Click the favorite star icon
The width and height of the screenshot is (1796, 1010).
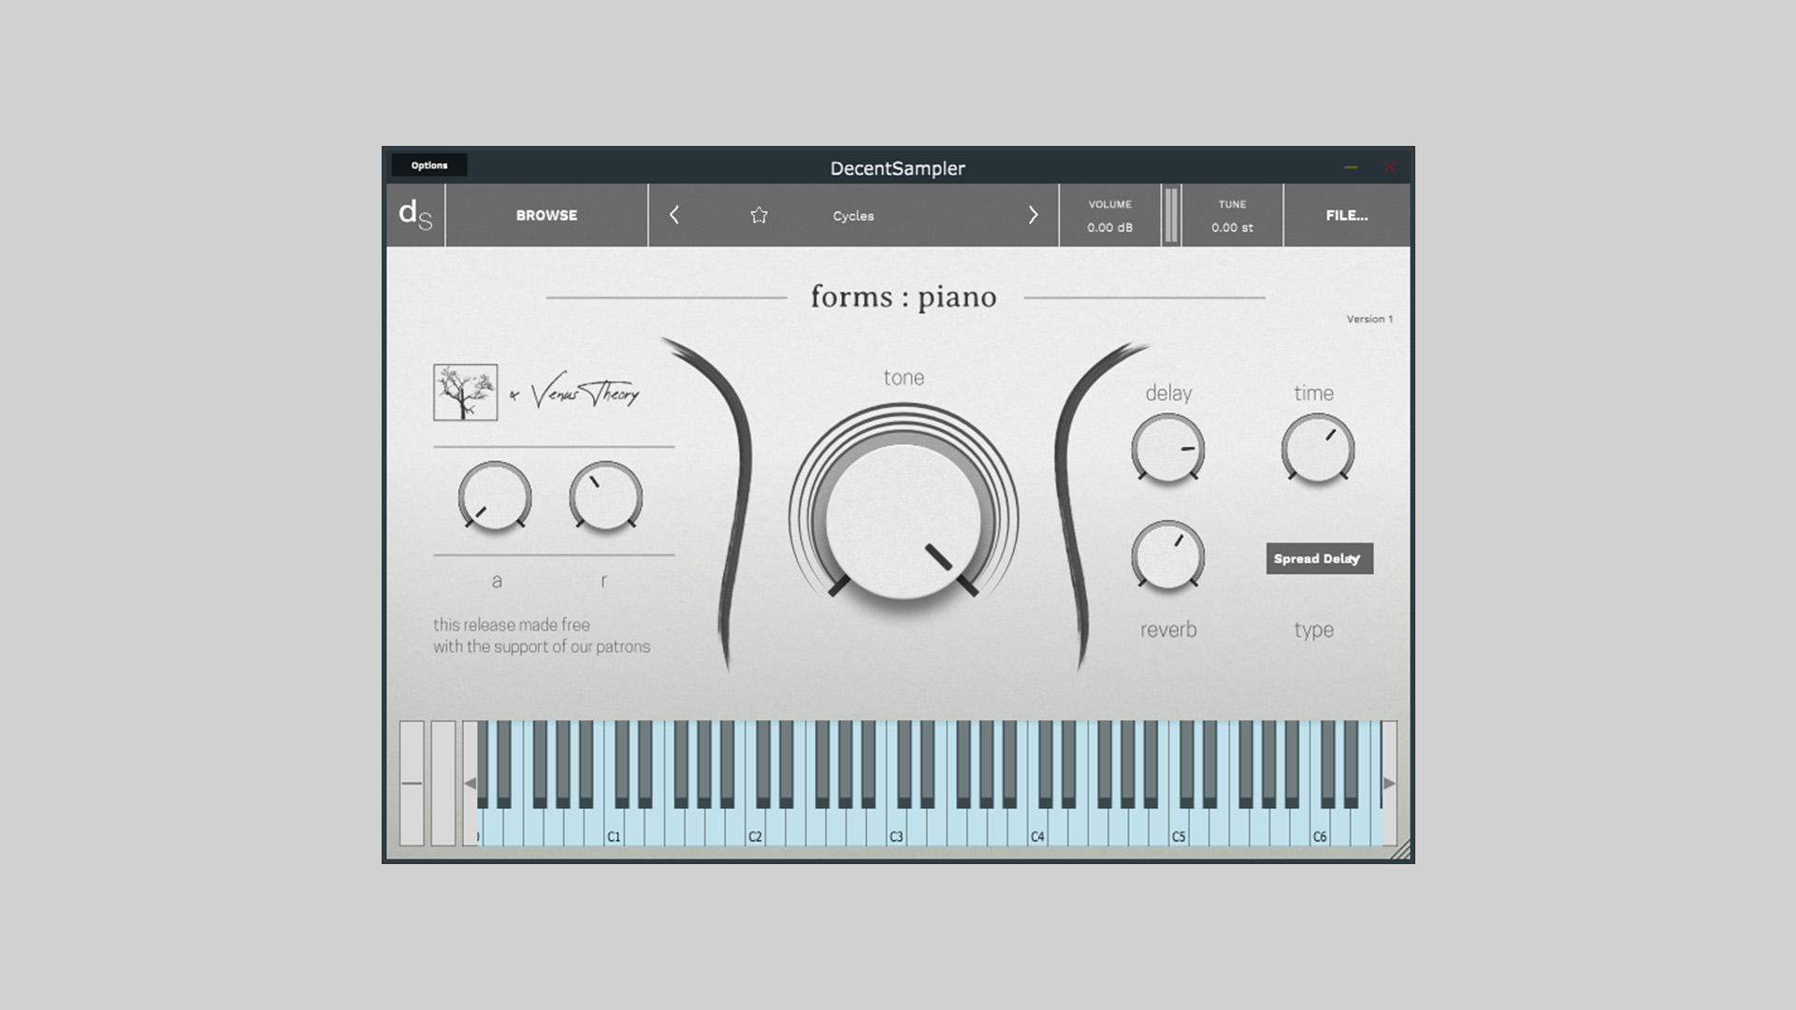point(759,215)
